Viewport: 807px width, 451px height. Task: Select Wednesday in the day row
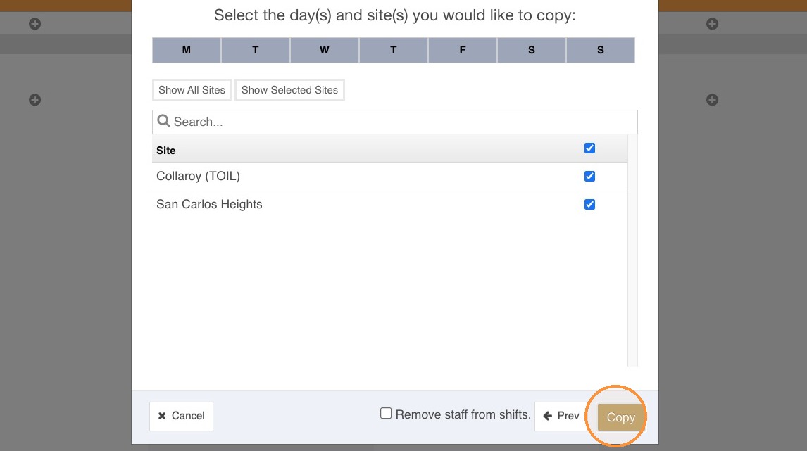[x=324, y=50]
